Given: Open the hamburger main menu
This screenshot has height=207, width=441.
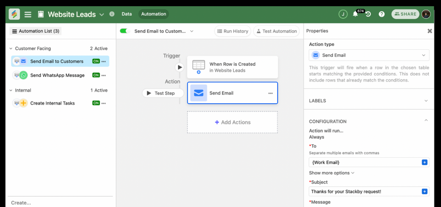Looking at the screenshot, I should coord(28,14).
